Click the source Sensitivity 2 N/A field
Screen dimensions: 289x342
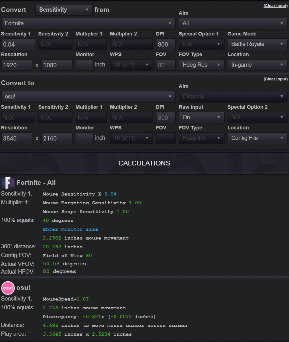click(x=55, y=45)
